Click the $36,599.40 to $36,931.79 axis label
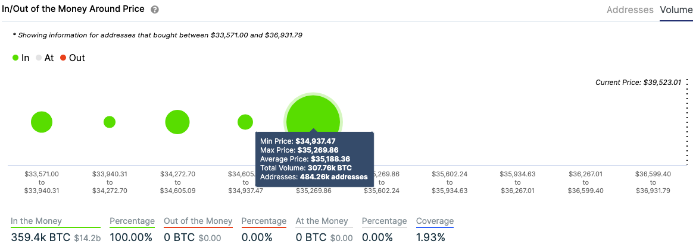 click(654, 182)
